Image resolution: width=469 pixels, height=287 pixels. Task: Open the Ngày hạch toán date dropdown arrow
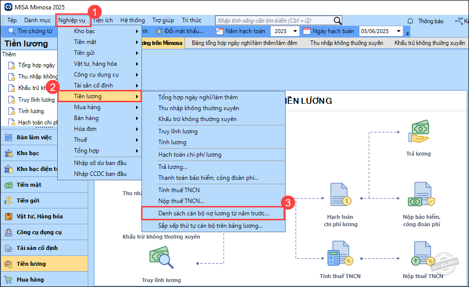[x=398, y=31]
